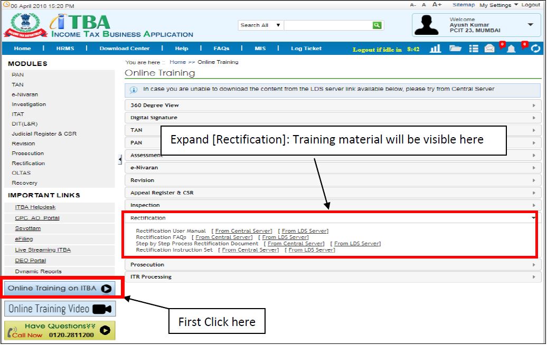The image size is (547, 345).
Task: Expand the ITR Processing section
Action: (x=333, y=277)
